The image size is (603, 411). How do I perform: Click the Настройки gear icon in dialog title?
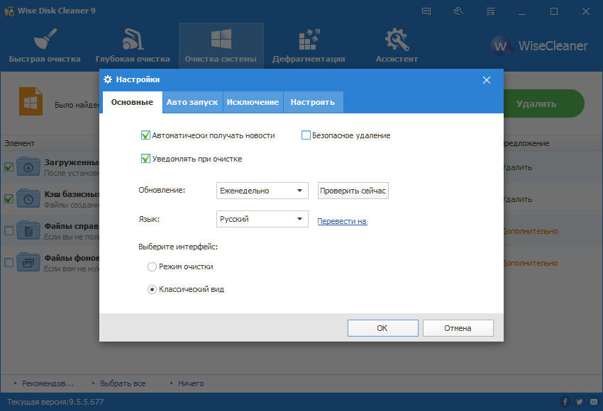[108, 79]
